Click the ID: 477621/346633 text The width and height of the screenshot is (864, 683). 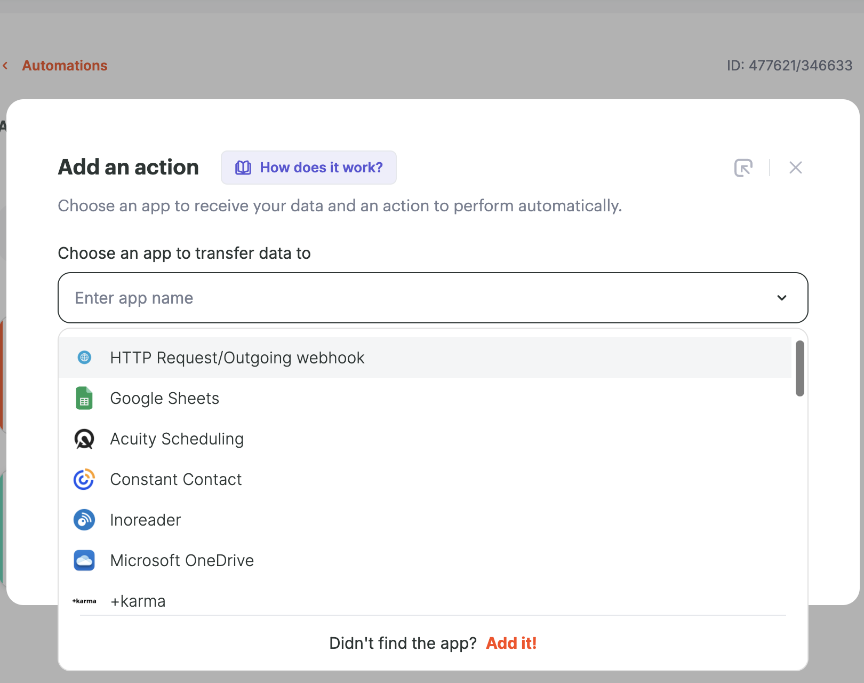point(789,66)
